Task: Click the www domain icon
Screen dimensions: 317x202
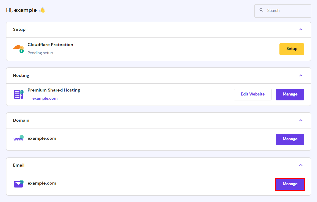Action: tap(19, 138)
